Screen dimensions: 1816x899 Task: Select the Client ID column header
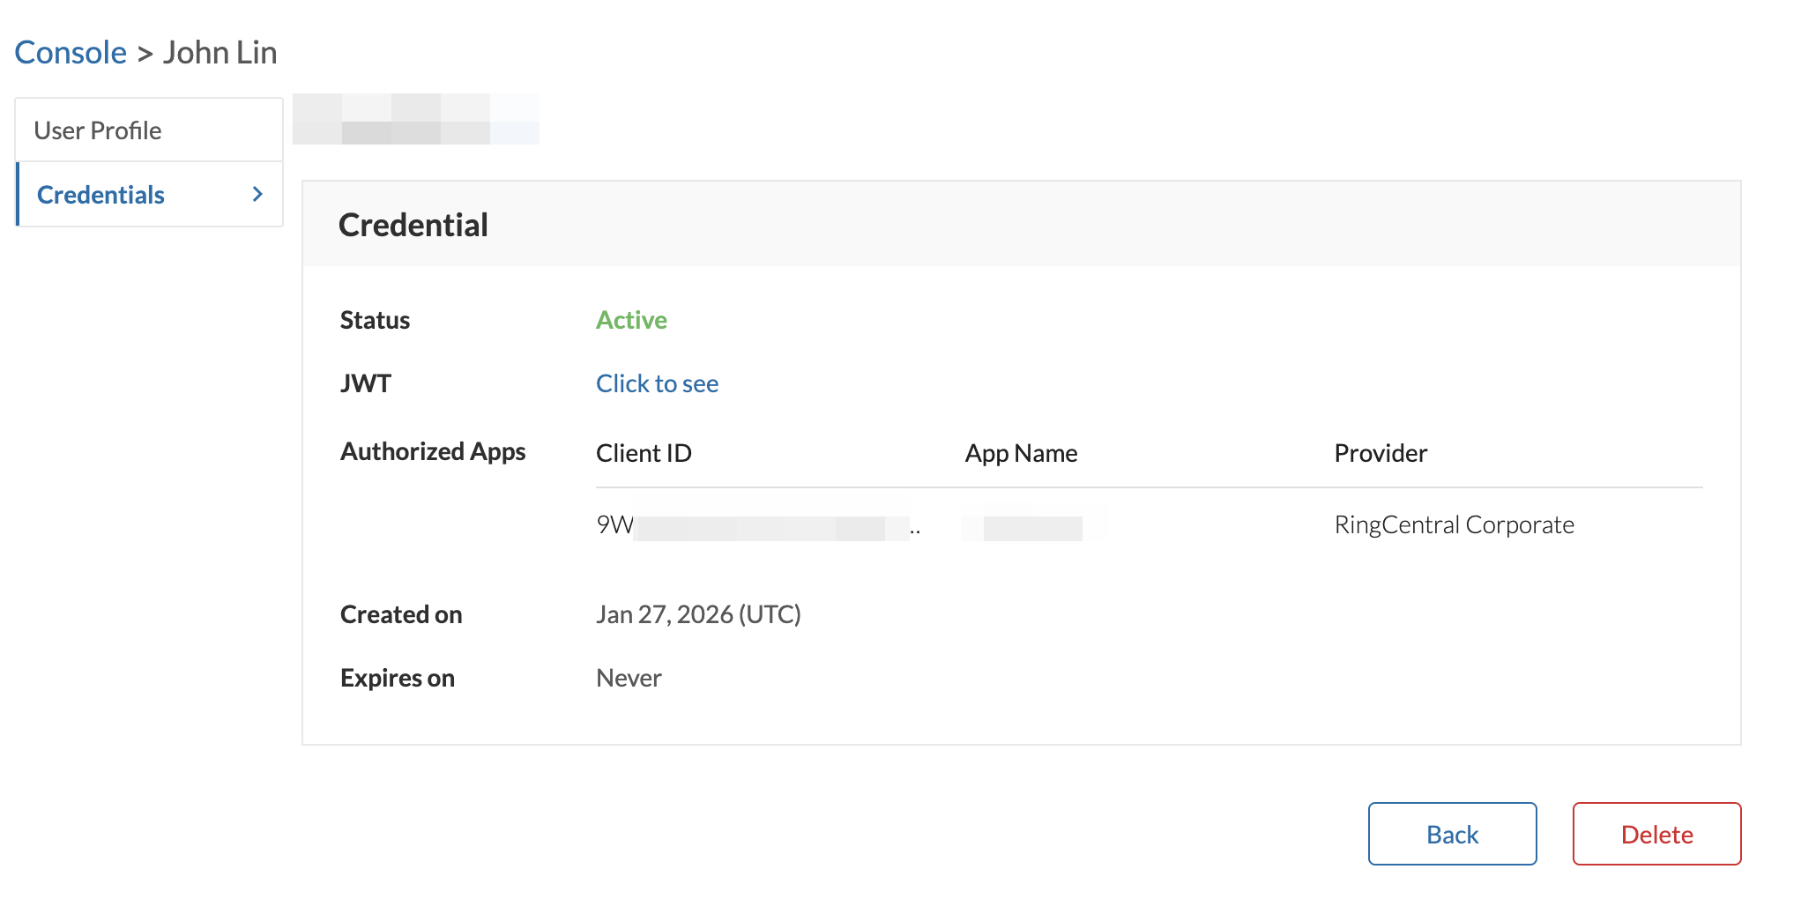(644, 452)
